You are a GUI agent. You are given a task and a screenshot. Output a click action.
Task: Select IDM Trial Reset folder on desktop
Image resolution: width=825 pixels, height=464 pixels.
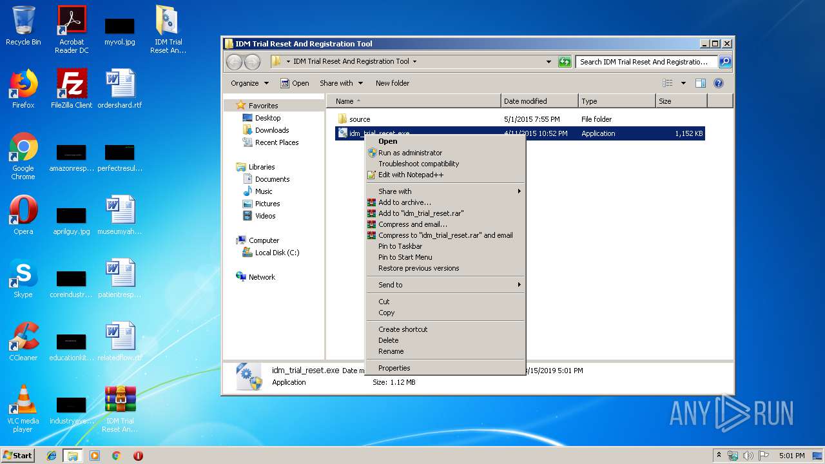coord(168,30)
